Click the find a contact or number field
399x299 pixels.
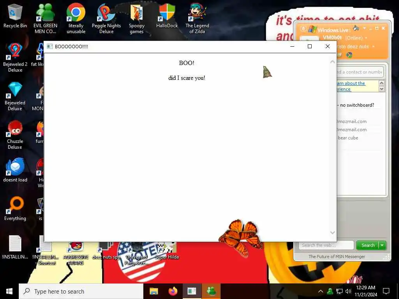click(x=360, y=72)
